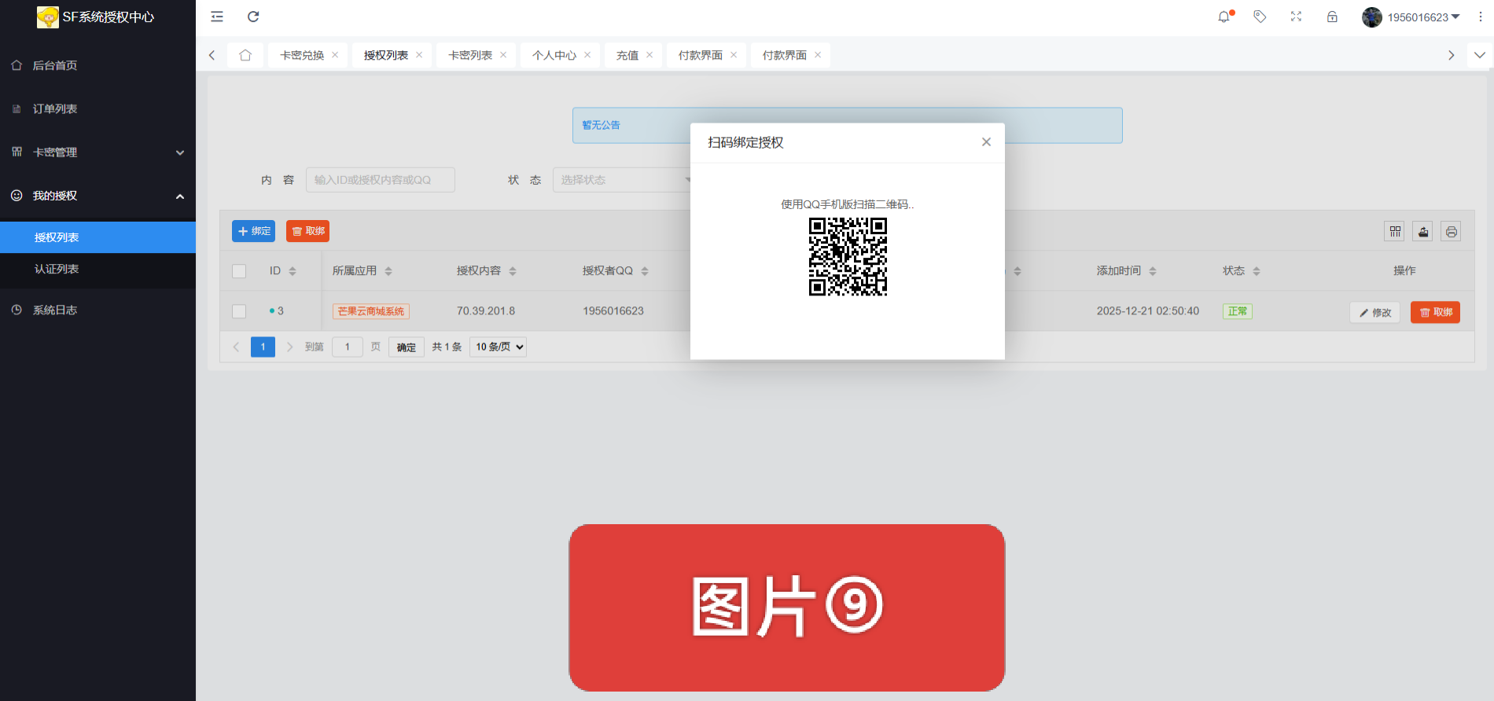Close the 扫码绑定授权 dialog
Image resolution: width=1494 pixels, height=701 pixels.
point(986,142)
